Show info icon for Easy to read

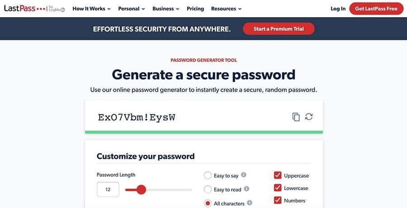click(x=246, y=189)
